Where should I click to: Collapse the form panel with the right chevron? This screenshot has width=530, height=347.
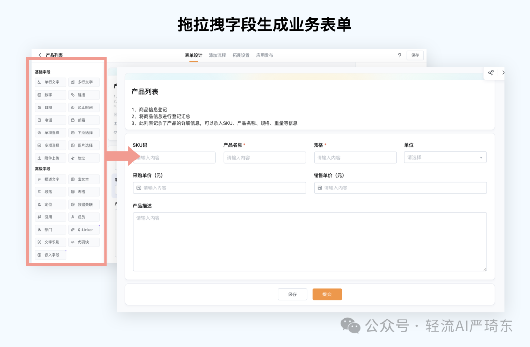[x=503, y=73]
